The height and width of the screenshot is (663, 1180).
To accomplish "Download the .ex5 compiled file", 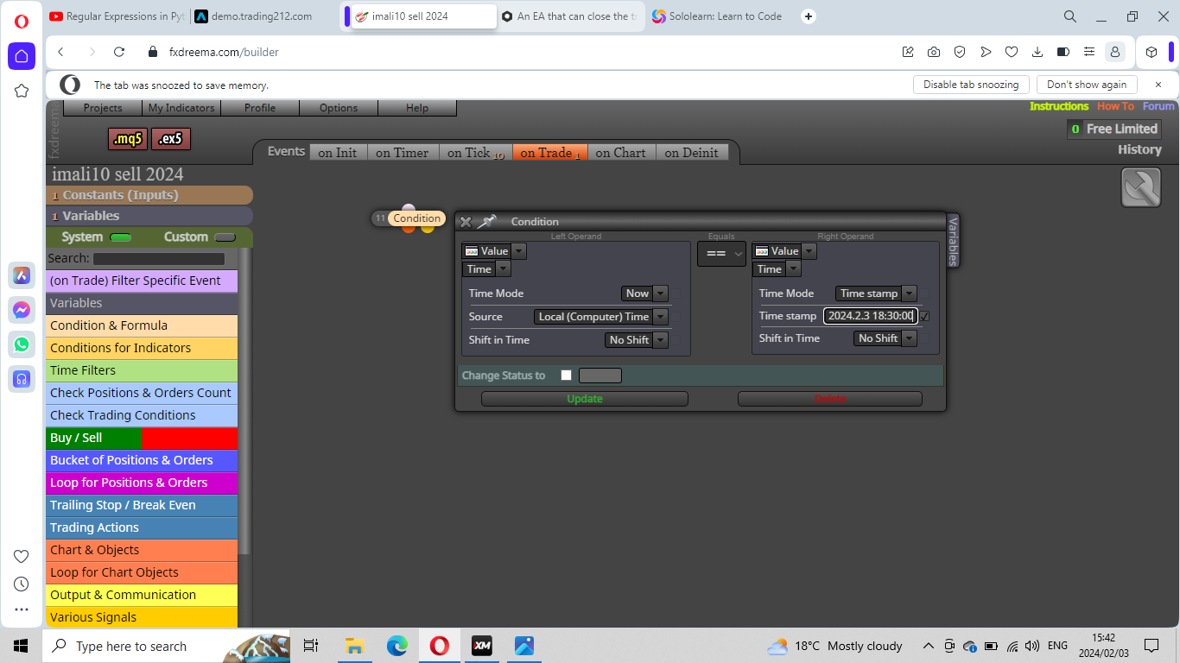I will click(170, 139).
